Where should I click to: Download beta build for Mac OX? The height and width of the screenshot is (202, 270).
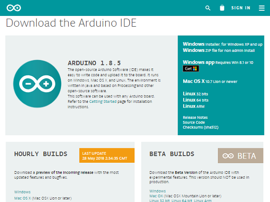coord(156,196)
